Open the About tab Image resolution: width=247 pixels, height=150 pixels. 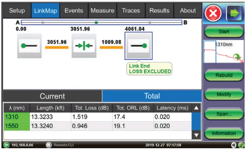(188, 11)
